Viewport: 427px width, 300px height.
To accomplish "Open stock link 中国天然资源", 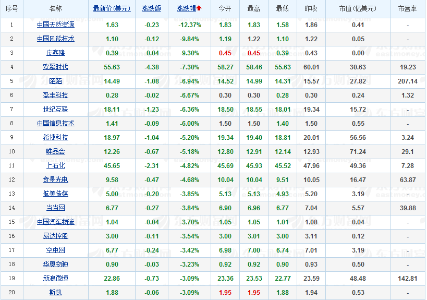I will click(x=56, y=25).
